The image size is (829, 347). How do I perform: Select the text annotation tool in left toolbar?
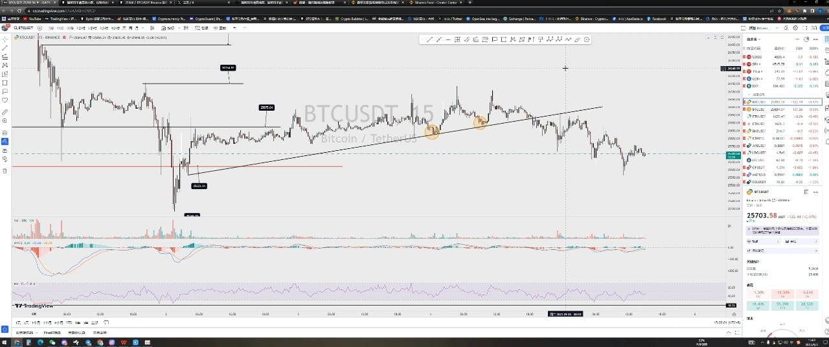pos(5,91)
